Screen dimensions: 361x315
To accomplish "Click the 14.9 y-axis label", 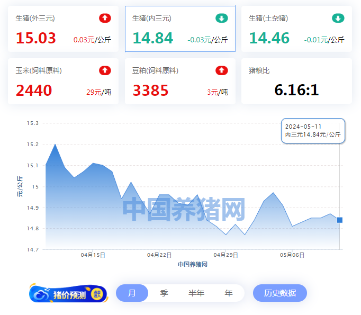I will tap(33, 208).
